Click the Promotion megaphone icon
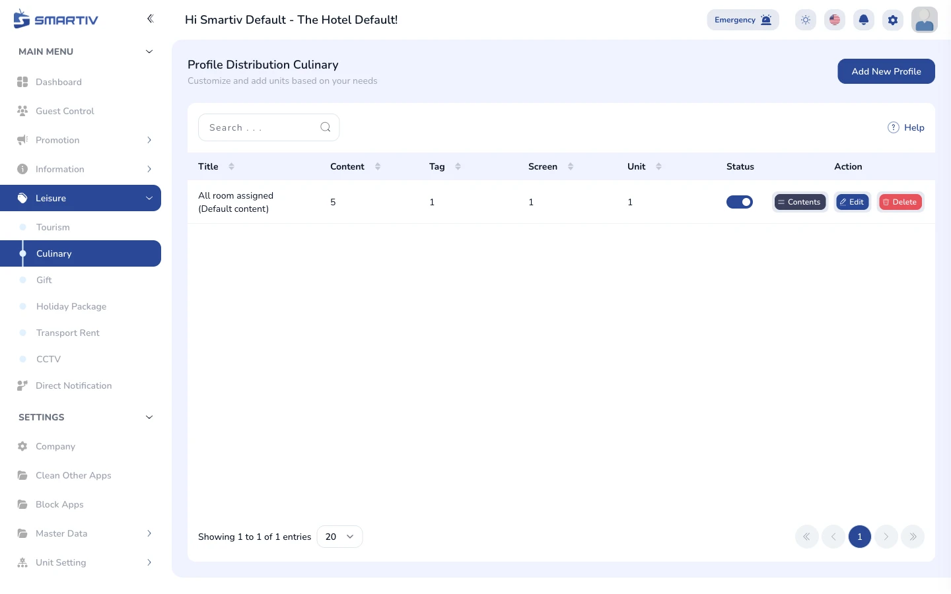951x594 pixels. pos(22,140)
